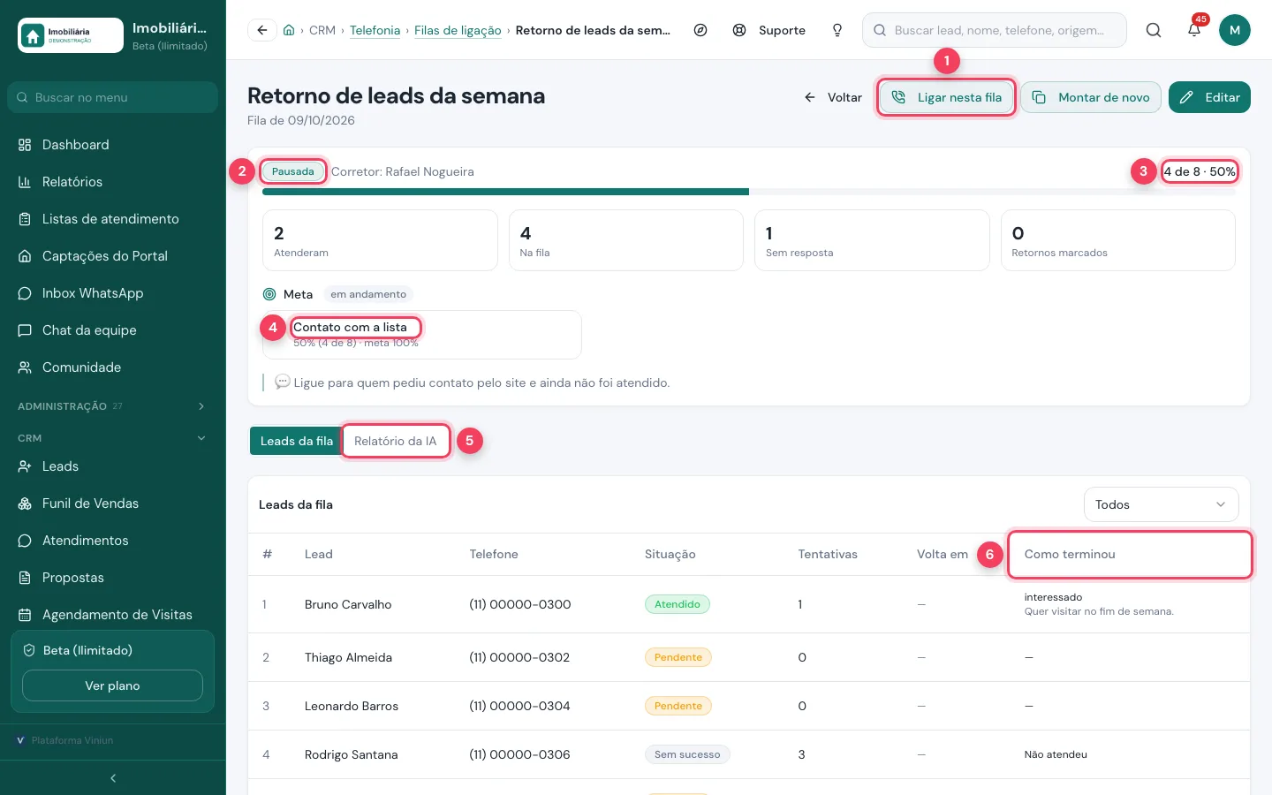Open Funil de Vendas
The width and height of the screenshot is (1272, 795).
(113, 503)
